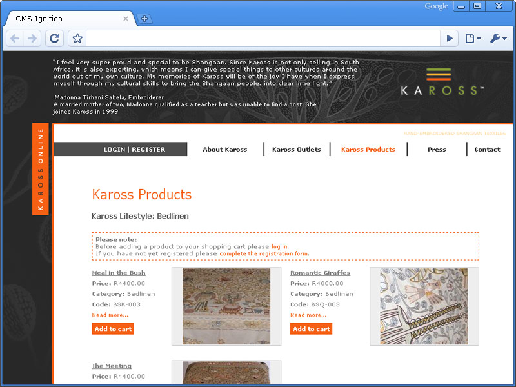Click the Kaross logo
This screenshot has width=516, height=387.
point(441,82)
